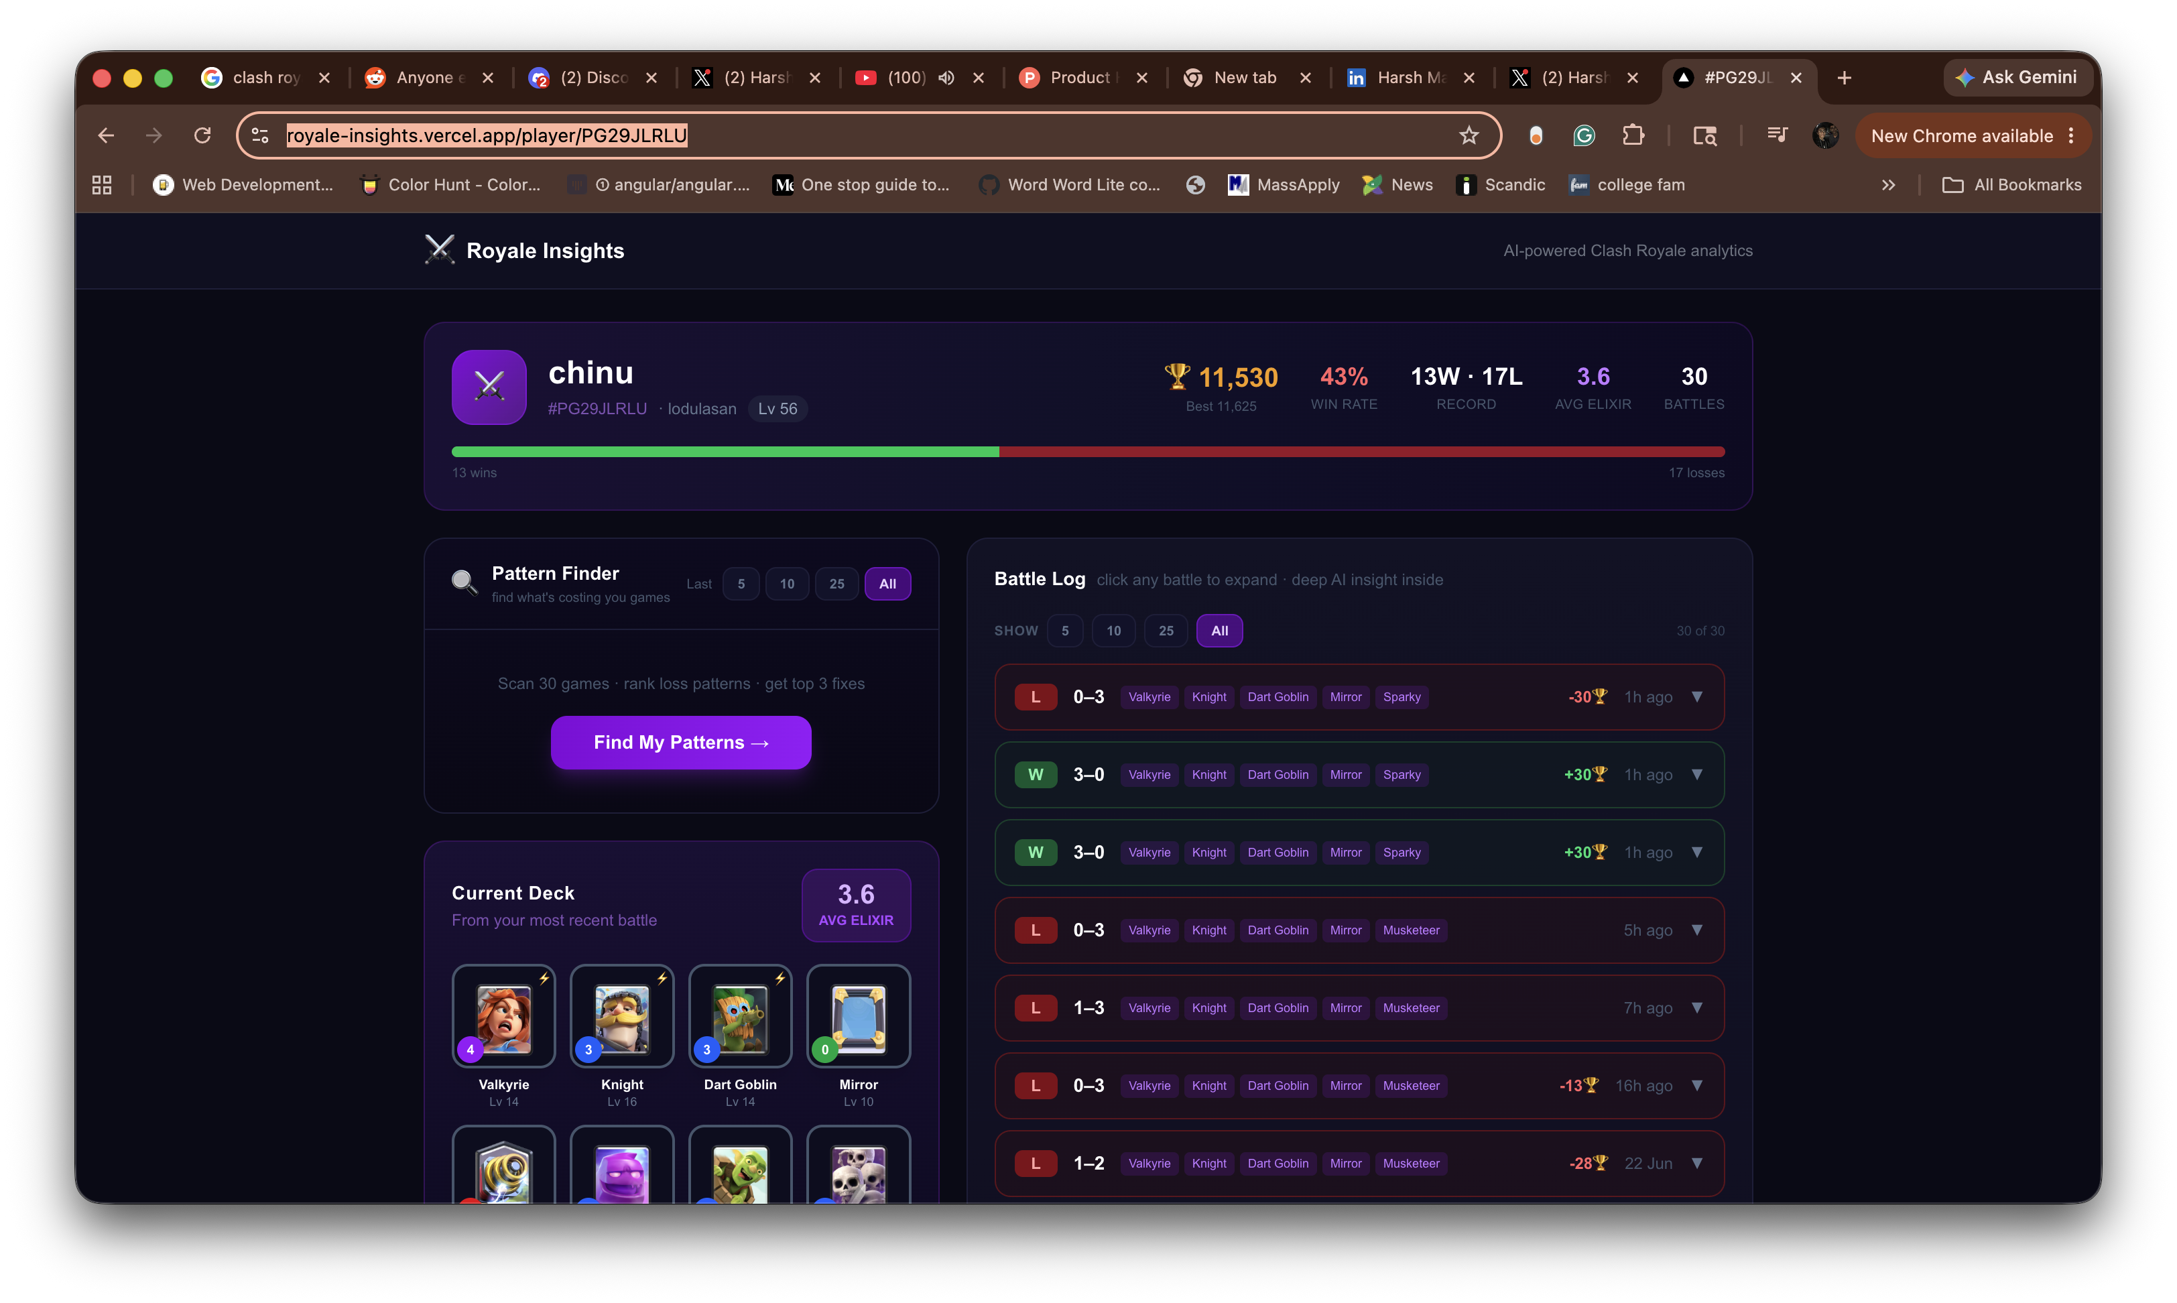The width and height of the screenshot is (2177, 1303).
Task: Click Find My Patterns button
Action: pos(680,742)
